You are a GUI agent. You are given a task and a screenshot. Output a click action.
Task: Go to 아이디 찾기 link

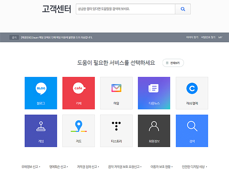coord(192,37)
